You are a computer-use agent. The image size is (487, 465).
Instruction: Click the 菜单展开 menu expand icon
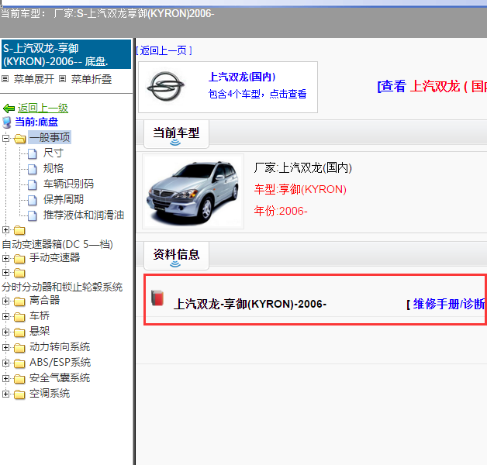(5, 79)
